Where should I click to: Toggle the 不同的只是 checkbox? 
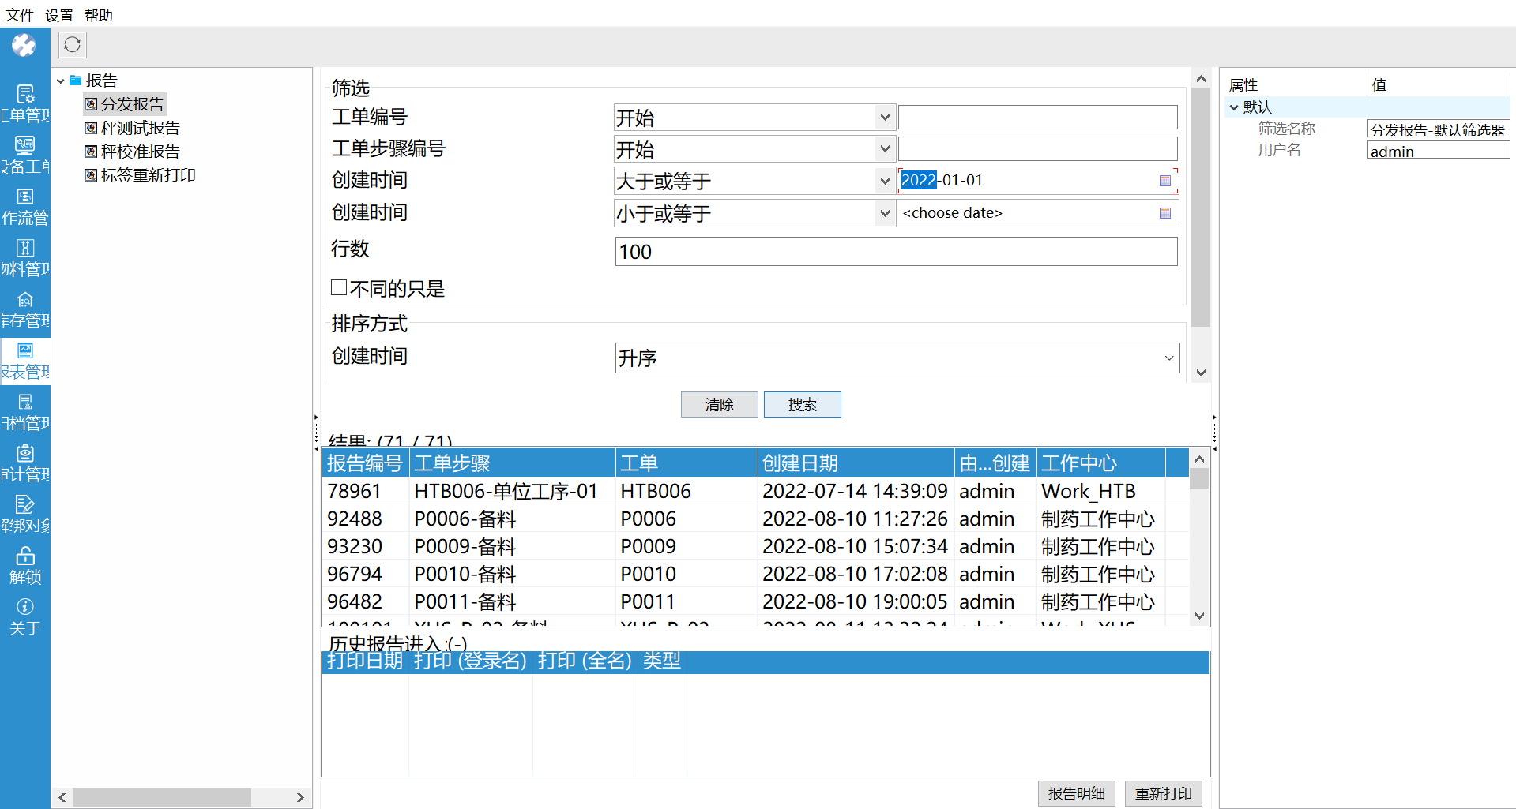coord(339,288)
